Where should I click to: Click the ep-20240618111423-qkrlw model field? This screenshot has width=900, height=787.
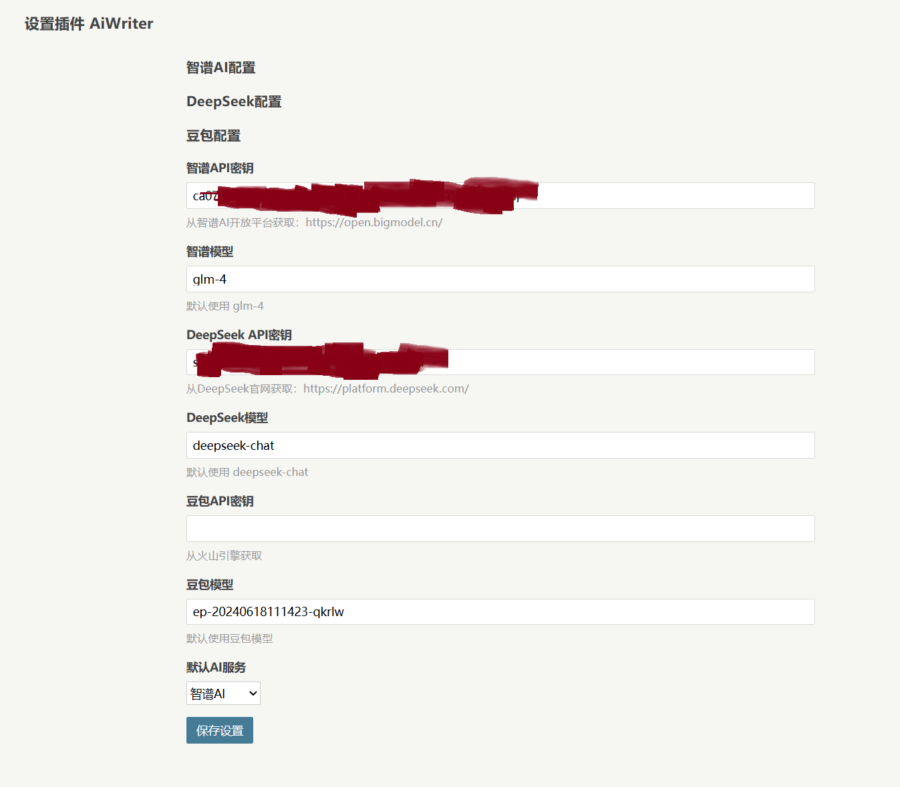pos(500,611)
